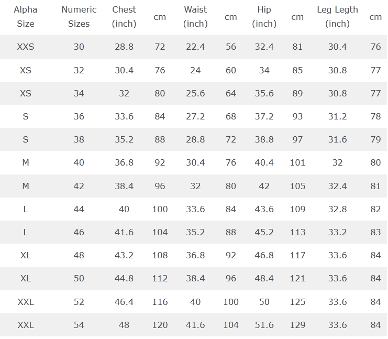388x339 pixels.
Task: Select the waist value 22.4 cell
Action: (x=195, y=47)
